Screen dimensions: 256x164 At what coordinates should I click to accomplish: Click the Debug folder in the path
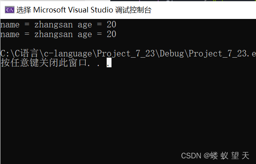click(x=172, y=54)
